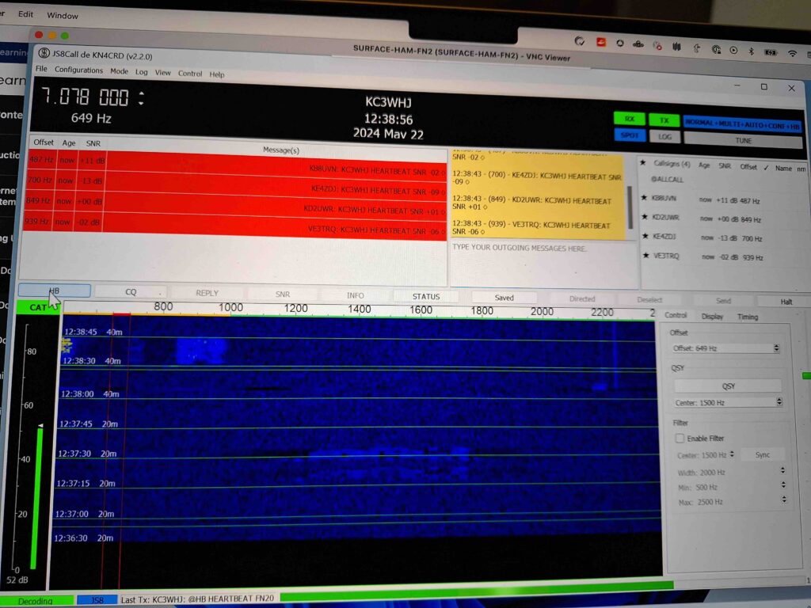Click the green signal level meter
The height and width of the screenshot is (608, 811).
pyautogui.click(x=36, y=497)
